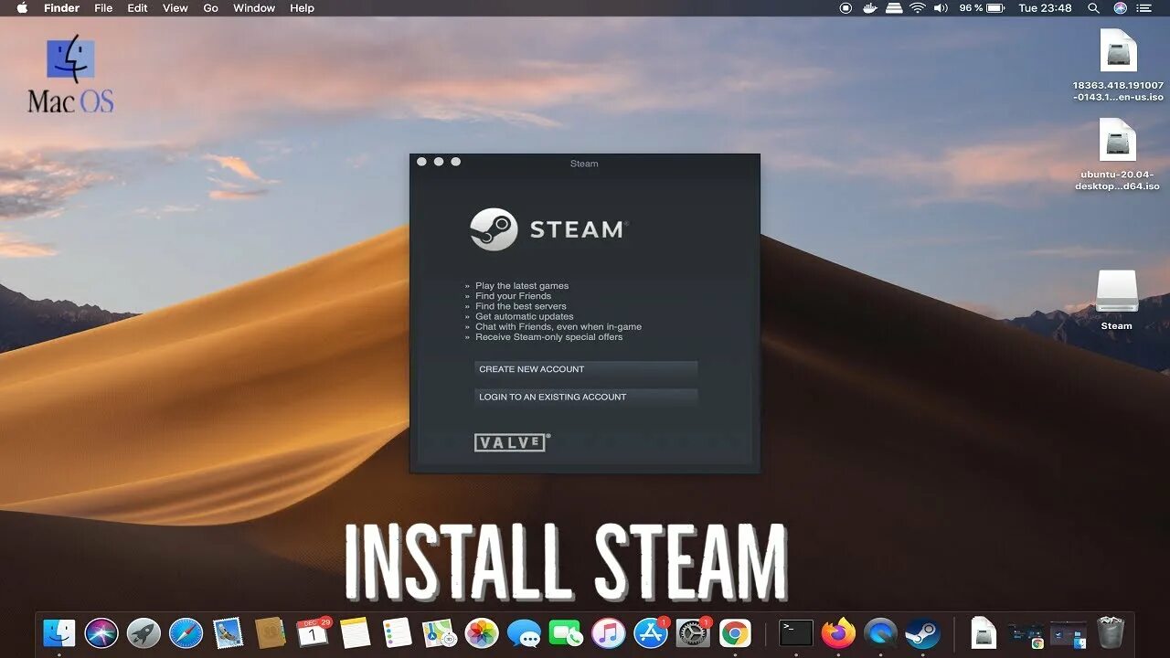The image size is (1170, 658).
Task: Open Photos flower icon in dock
Action: (482, 632)
